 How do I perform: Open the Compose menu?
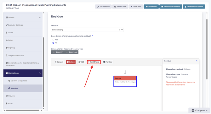tap(199, 110)
